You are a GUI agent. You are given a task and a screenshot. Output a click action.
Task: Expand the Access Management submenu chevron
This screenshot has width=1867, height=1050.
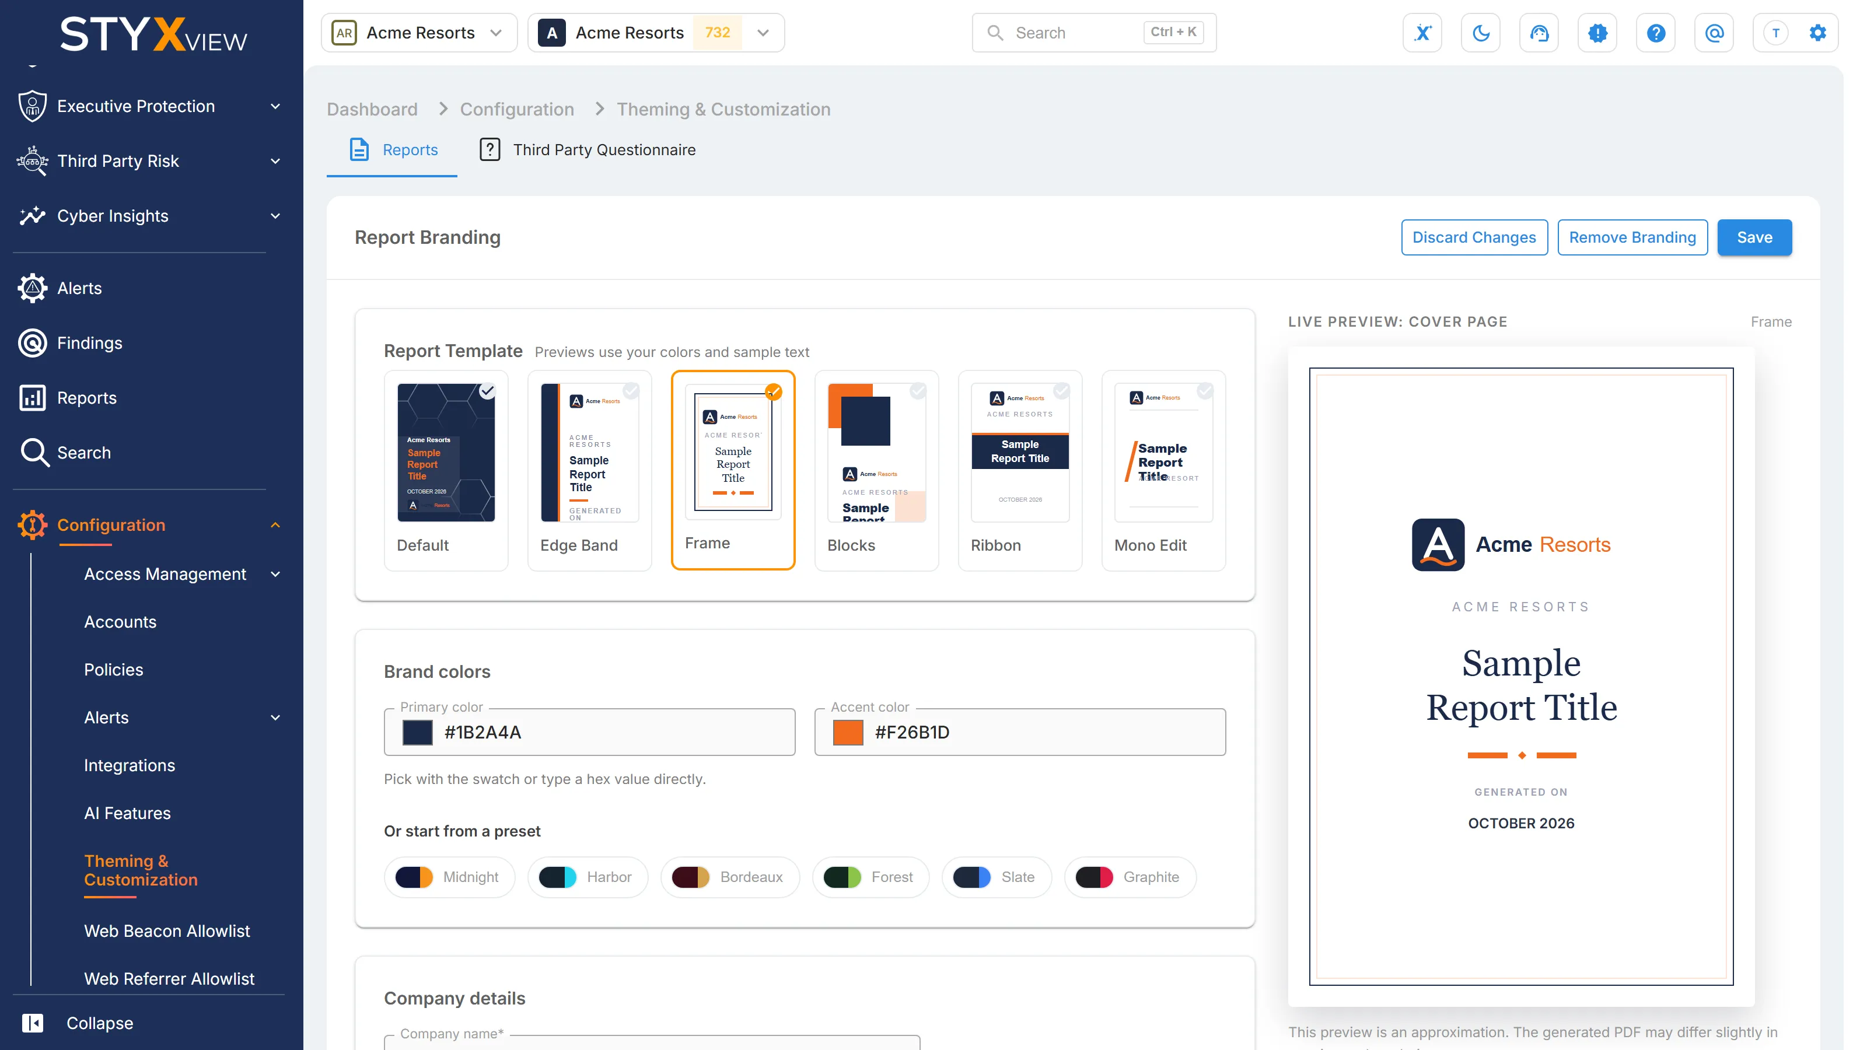pyautogui.click(x=275, y=574)
